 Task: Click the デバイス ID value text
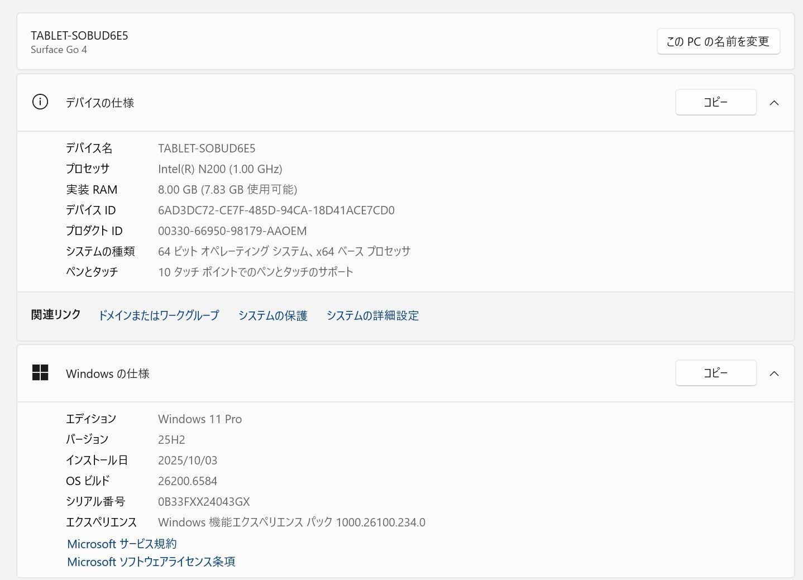click(x=276, y=210)
